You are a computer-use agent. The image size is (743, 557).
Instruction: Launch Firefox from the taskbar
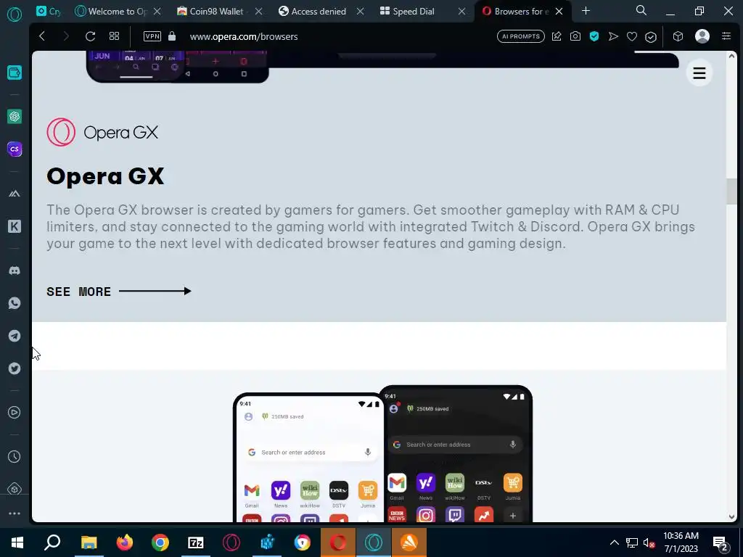click(x=125, y=542)
